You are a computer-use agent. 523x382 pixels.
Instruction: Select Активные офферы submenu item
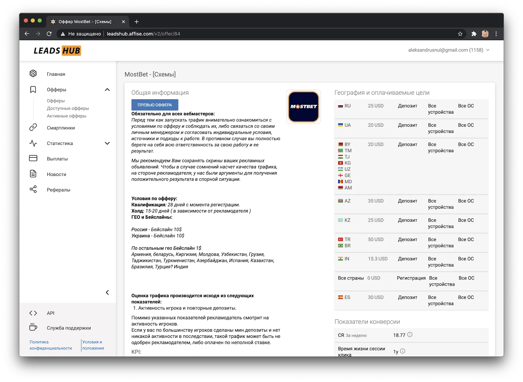point(66,116)
